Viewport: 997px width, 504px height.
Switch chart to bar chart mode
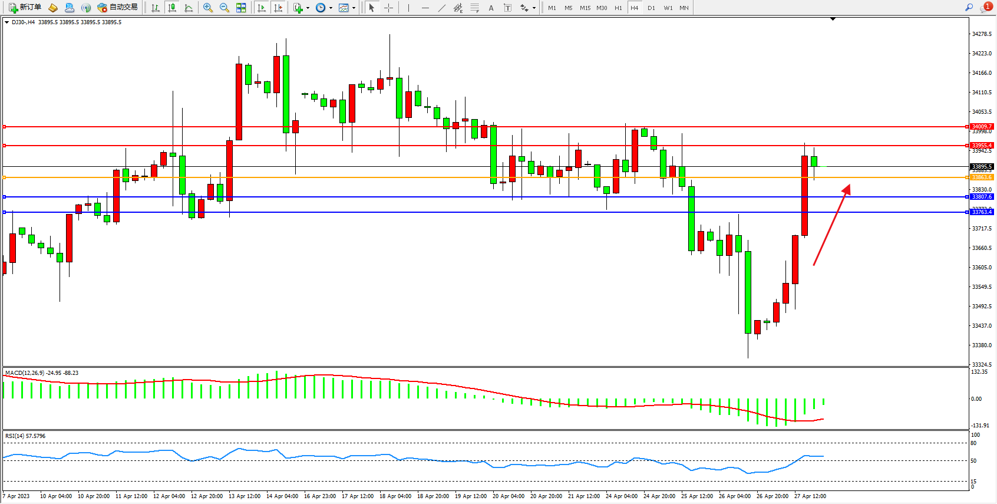point(156,8)
